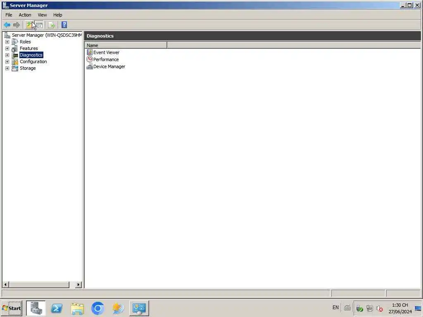Open the Help menu
This screenshot has width=423, height=317.
coord(57,15)
